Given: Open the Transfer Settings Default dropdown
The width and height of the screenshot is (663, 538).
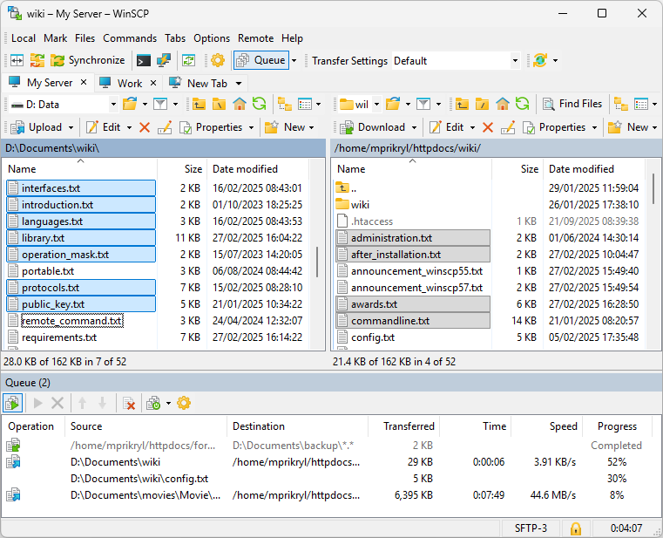Looking at the screenshot, I should point(515,61).
